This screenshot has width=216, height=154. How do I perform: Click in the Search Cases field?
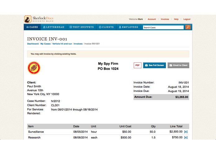(163, 27)
